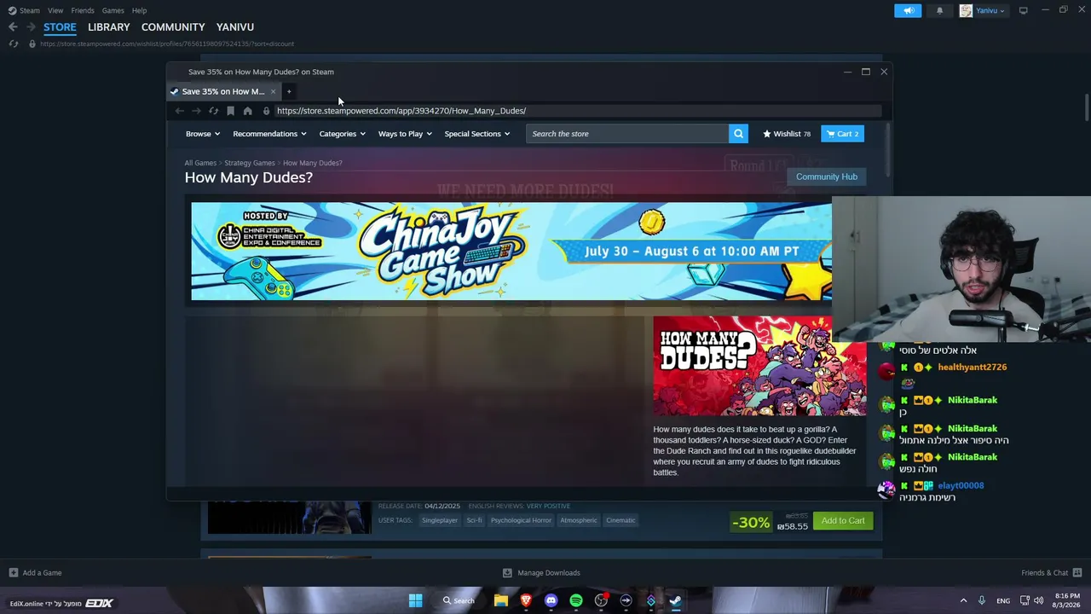Click the microphone icon in system tray
Screen dimensions: 1091x614
coord(982,600)
